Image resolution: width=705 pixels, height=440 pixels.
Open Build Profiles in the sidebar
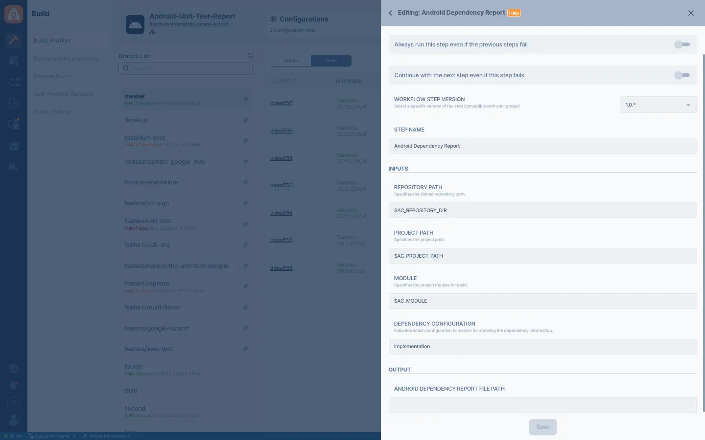point(52,41)
